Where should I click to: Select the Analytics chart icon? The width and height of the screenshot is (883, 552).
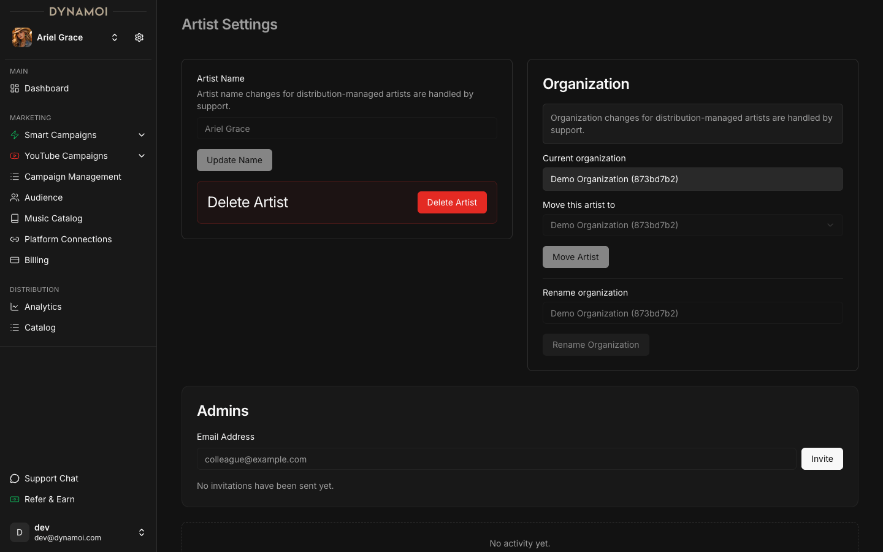14,307
